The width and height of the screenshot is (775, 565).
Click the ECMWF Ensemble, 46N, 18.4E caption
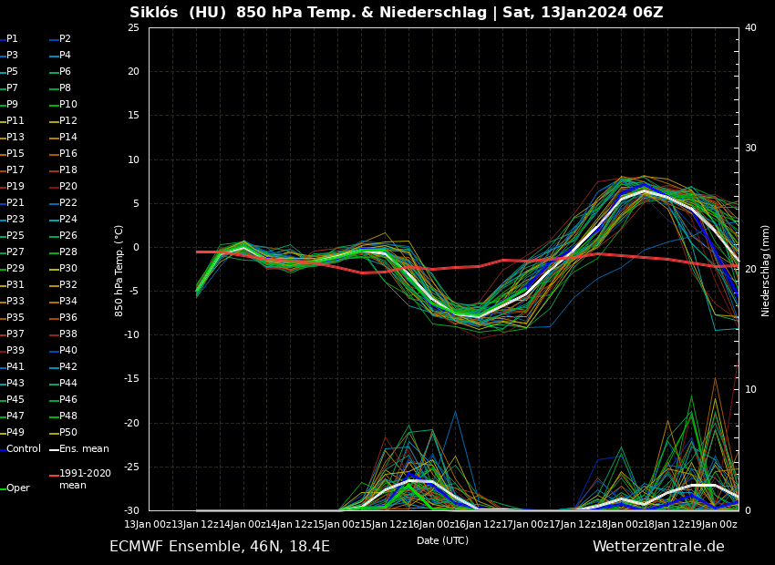[220, 547]
